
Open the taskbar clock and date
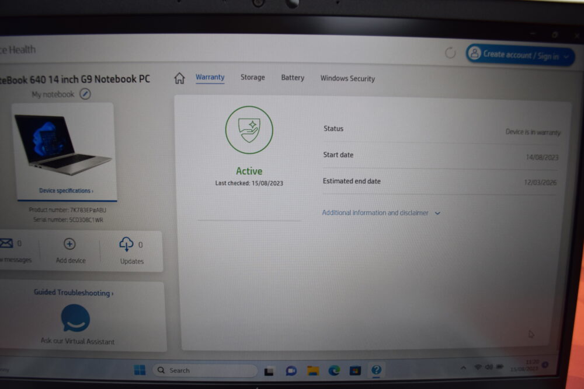pyautogui.click(x=524, y=366)
